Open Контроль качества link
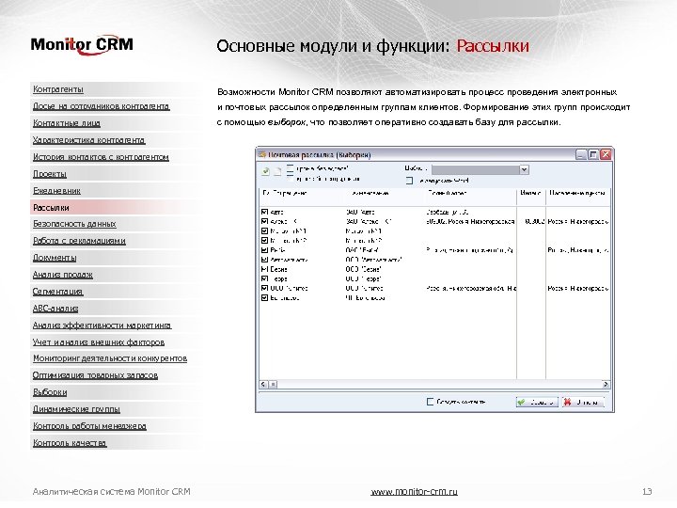677x508 pixels. click(x=70, y=443)
